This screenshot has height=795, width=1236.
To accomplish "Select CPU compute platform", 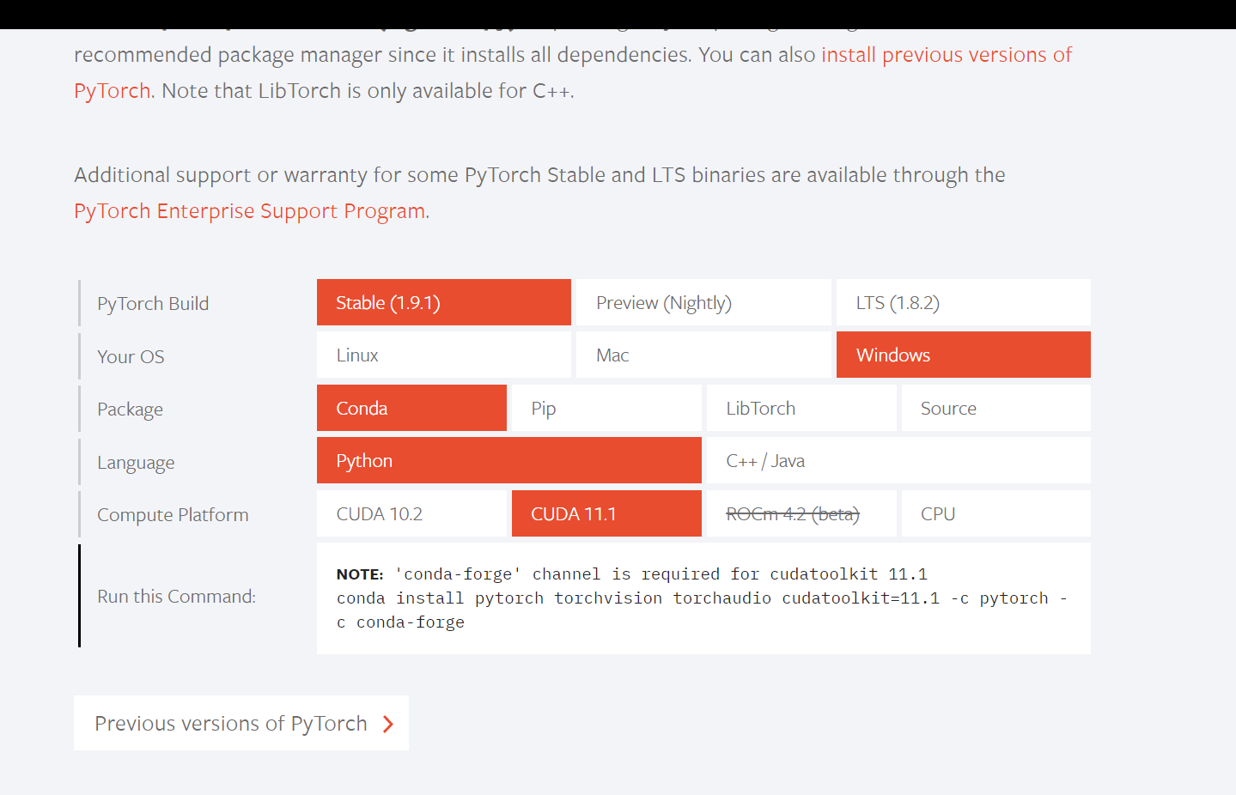I will pos(996,513).
